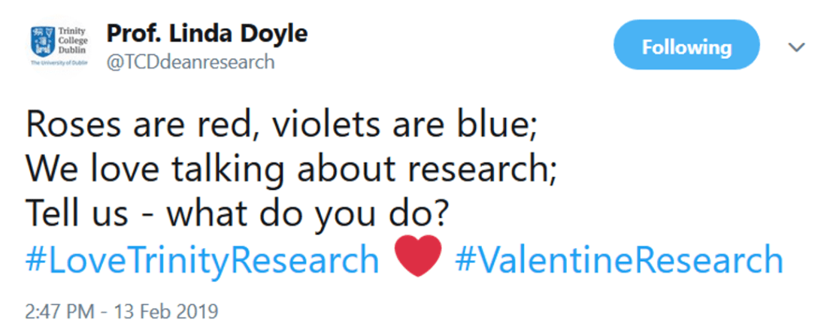This screenshot has height=336, width=815.
Task: Open the #LoveTrinityResearch hashtag
Action: tap(201, 260)
